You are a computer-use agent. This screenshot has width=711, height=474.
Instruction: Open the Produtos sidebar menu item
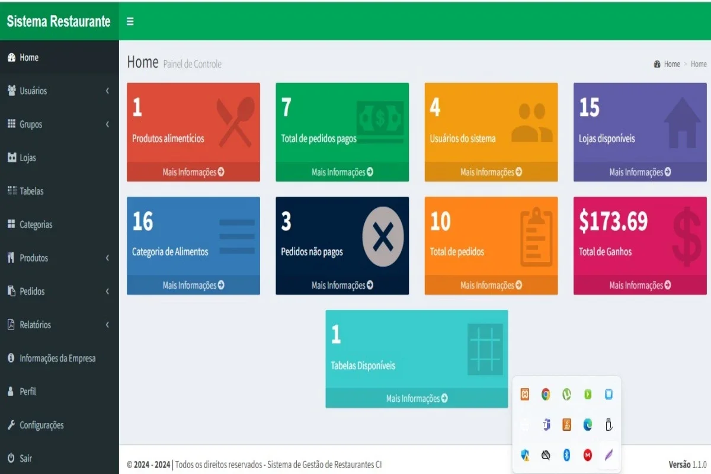[x=59, y=258]
